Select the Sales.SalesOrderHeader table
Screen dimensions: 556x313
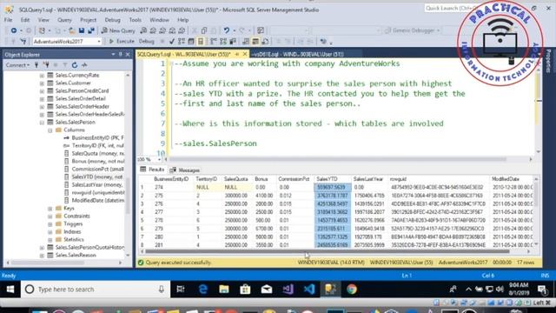point(82,106)
